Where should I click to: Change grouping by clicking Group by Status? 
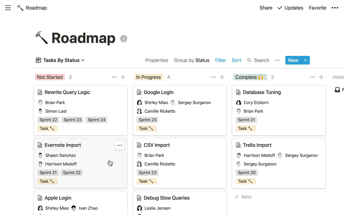pyautogui.click(x=192, y=60)
